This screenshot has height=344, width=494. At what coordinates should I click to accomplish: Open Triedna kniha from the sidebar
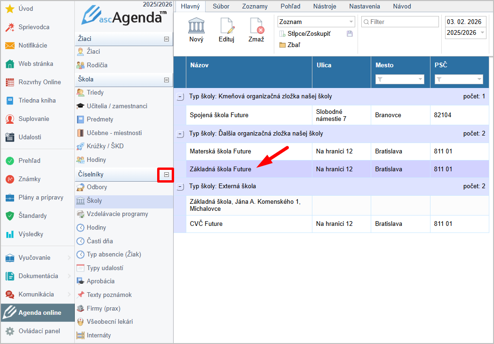[x=37, y=100]
